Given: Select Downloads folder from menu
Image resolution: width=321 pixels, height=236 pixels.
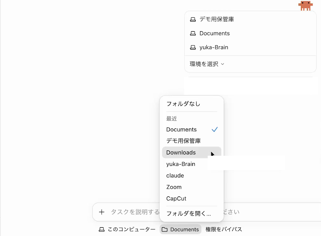Looking at the screenshot, I should coord(192,153).
